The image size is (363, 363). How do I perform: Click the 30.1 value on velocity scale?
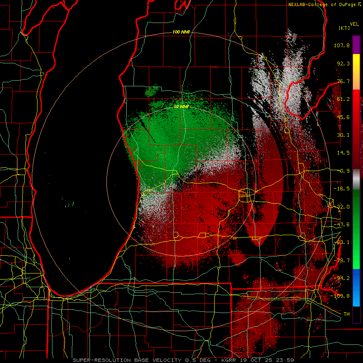[343, 135]
